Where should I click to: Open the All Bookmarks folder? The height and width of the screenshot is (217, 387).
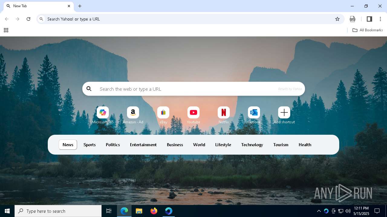coord(368,30)
